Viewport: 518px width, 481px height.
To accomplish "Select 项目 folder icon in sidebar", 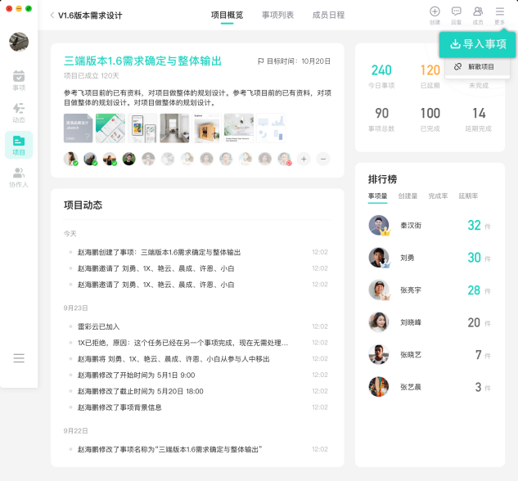I will pyautogui.click(x=19, y=145).
